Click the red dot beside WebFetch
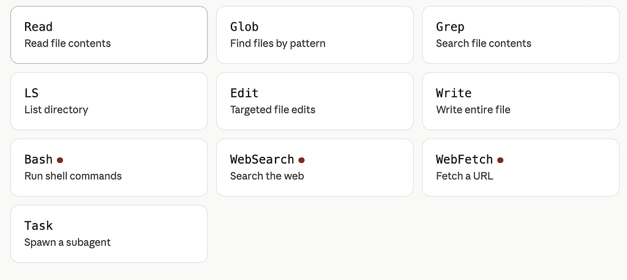 500,160
